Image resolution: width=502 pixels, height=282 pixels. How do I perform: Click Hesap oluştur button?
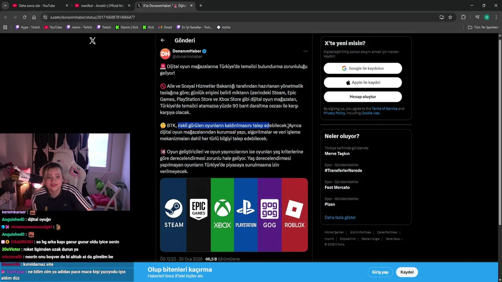363,96
